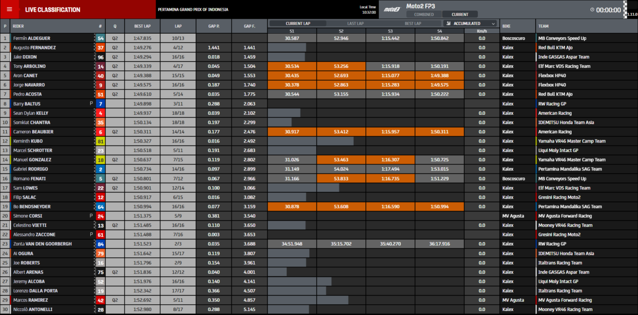Viewport: 638px width, 315px height.
Task: Select rider Sean Dylan Kelly
Action: pyautogui.click(x=31, y=113)
